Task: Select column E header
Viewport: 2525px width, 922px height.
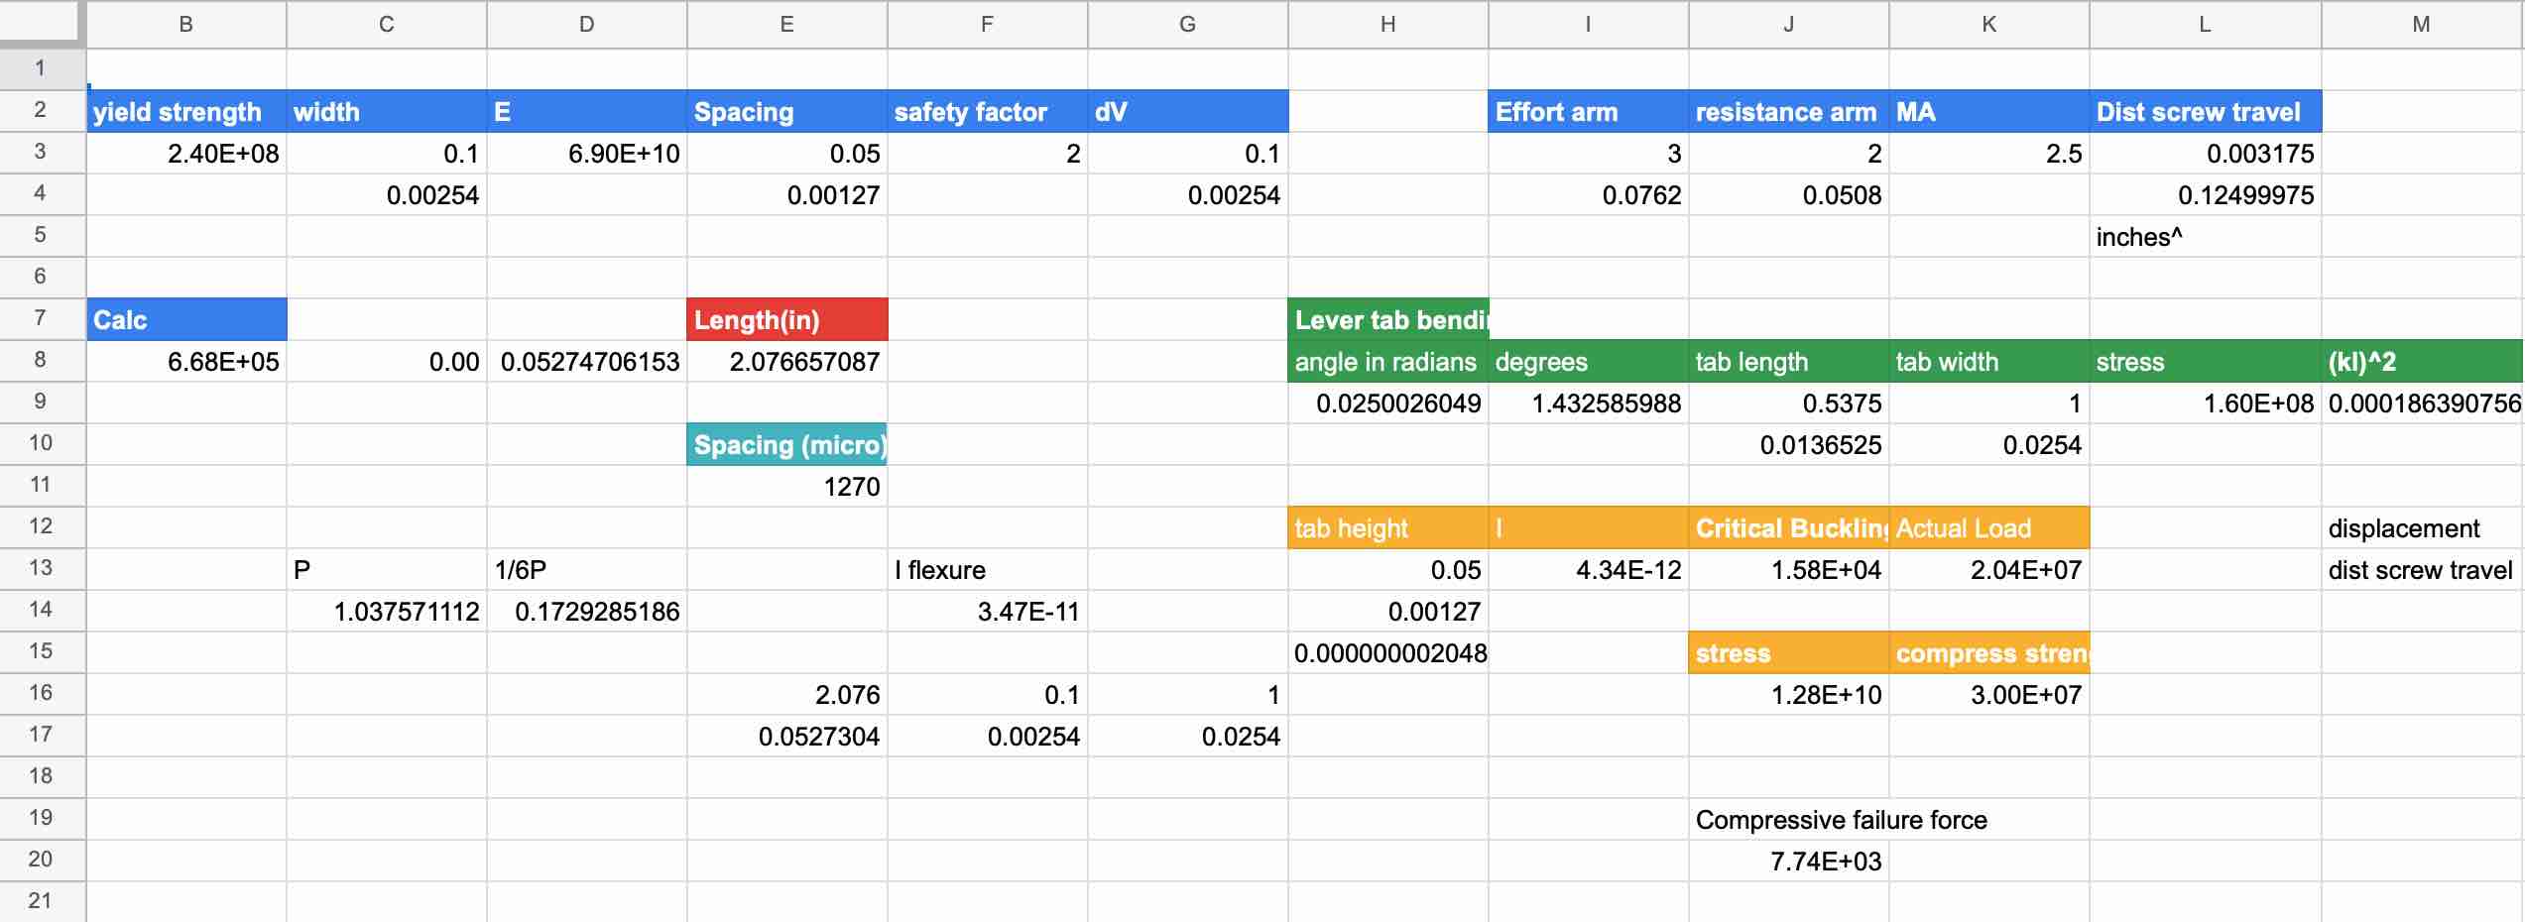Action: click(787, 24)
